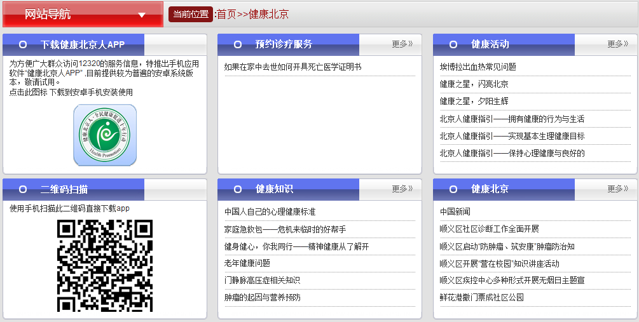This screenshot has height=322, width=639.
Task: Click 使用手机扫描此二维码直接下载app text
Action: (69, 208)
